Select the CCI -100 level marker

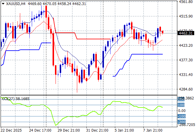[181, 116]
